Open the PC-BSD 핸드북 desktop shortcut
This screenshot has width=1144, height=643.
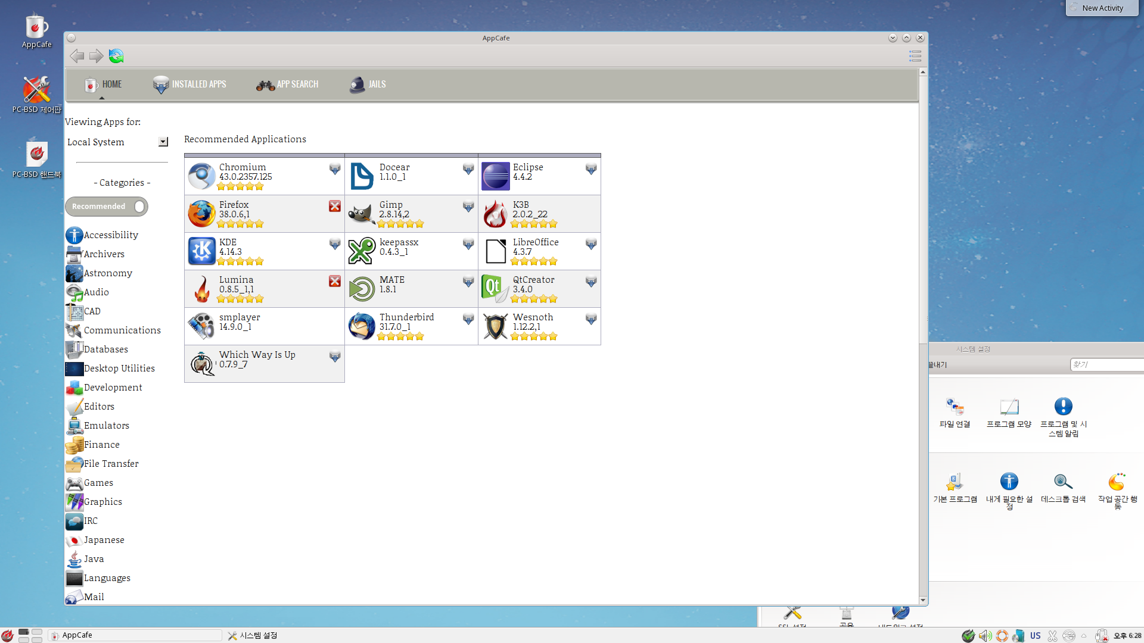coord(36,160)
